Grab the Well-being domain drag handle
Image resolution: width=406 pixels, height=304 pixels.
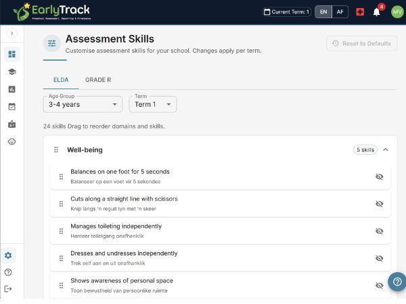[x=56, y=150]
